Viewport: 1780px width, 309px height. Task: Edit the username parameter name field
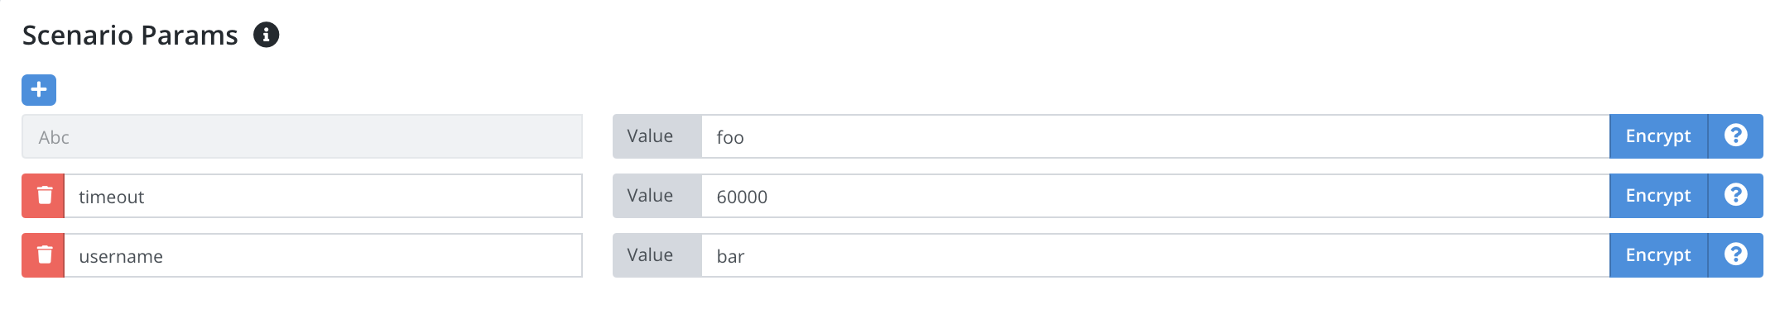323,255
